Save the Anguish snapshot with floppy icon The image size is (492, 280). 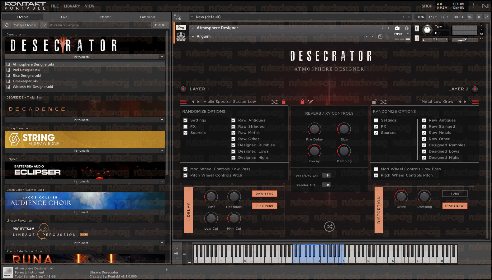(380, 37)
